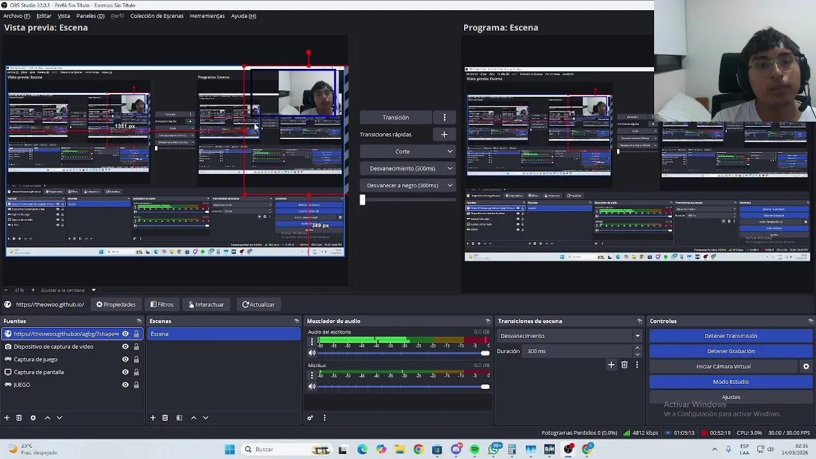
Task: Open Propiedades of the selected source
Action: 116,305
